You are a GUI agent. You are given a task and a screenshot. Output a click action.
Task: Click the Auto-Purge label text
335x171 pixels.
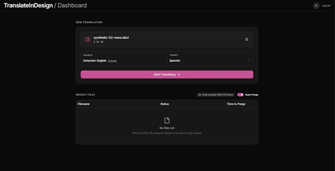252,94
